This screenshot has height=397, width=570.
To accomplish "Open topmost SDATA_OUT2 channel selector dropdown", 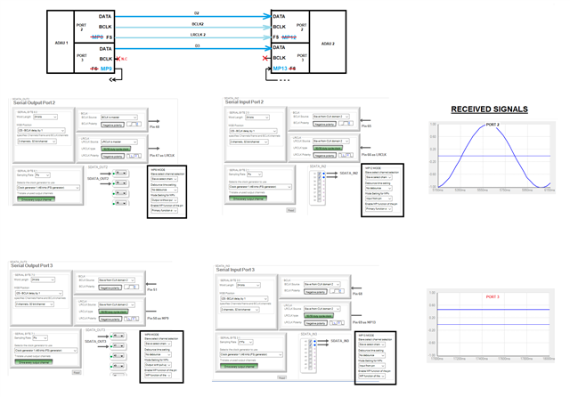I will coord(121,174).
